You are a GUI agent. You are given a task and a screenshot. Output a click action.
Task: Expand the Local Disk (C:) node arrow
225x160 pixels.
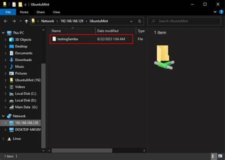tap(5, 93)
